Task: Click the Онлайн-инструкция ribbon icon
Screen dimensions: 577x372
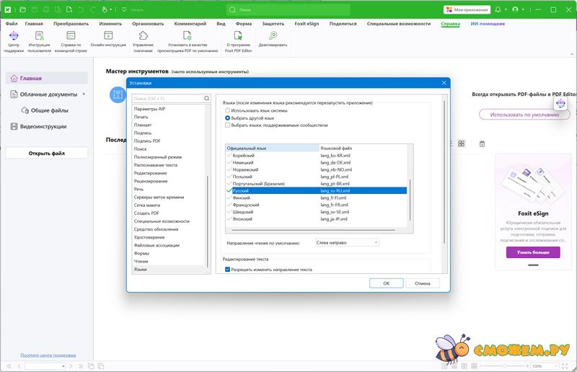Action: 107,35
